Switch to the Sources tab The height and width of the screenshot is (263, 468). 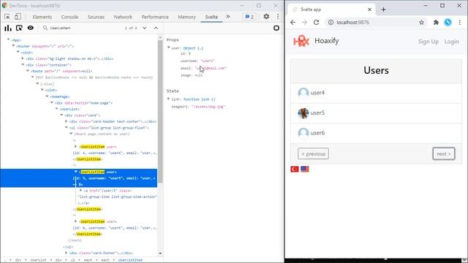(x=96, y=17)
